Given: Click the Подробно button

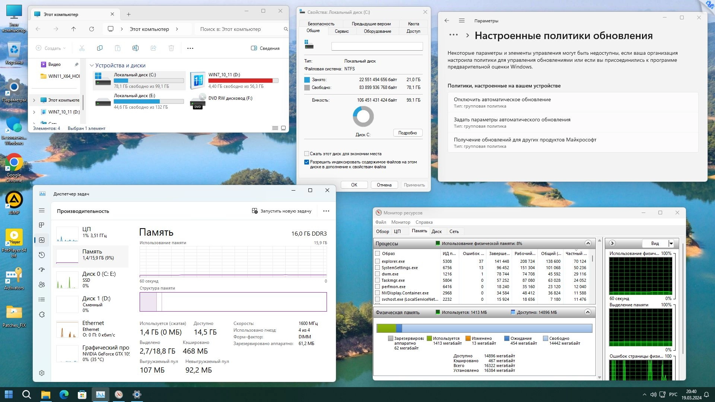Looking at the screenshot, I should click(x=407, y=133).
